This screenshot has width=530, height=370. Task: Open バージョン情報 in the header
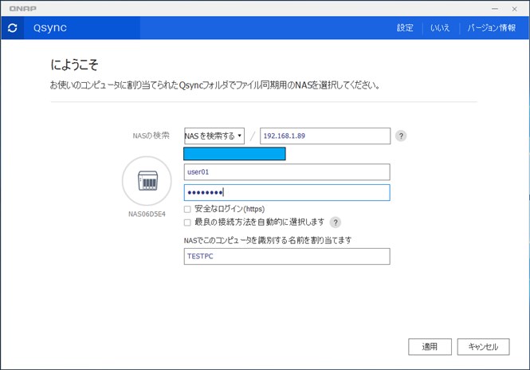pyautogui.click(x=492, y=28)
